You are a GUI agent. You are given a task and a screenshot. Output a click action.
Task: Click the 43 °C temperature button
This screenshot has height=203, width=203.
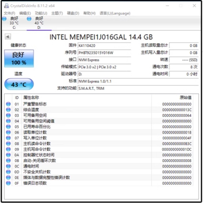[x=19, y=84]
